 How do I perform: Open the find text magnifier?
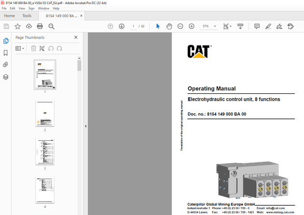(x=51, y=26)
